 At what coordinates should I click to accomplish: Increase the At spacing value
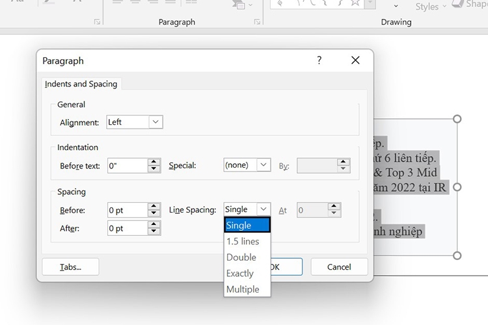click(334, 207)
